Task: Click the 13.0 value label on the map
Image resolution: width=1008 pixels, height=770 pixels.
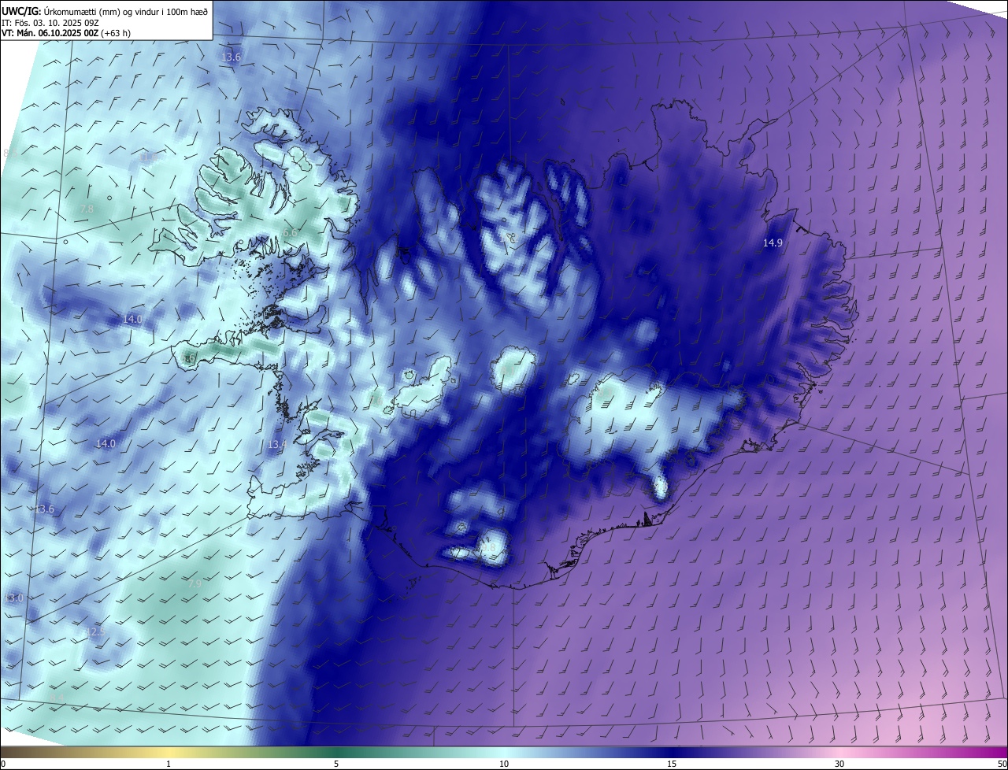Action: point(13,598)
